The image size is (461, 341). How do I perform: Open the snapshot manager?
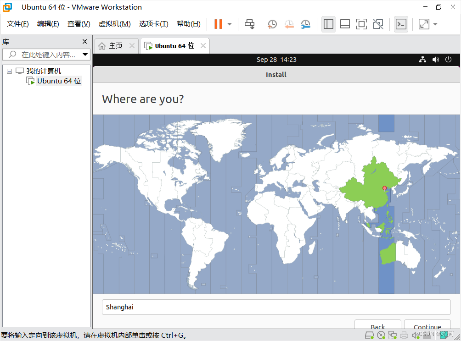tap(306, 24)
